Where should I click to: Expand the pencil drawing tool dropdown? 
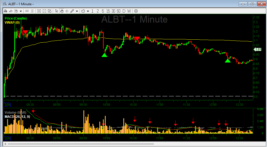(77, 11)
